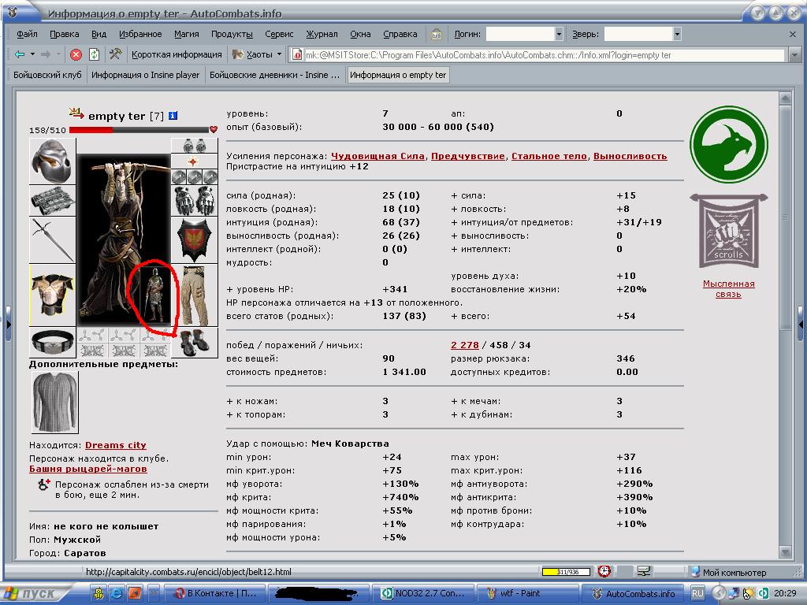Close the current tab with X button
The height and width of the screenshot is (605, 807).
[x=793, y=34]
